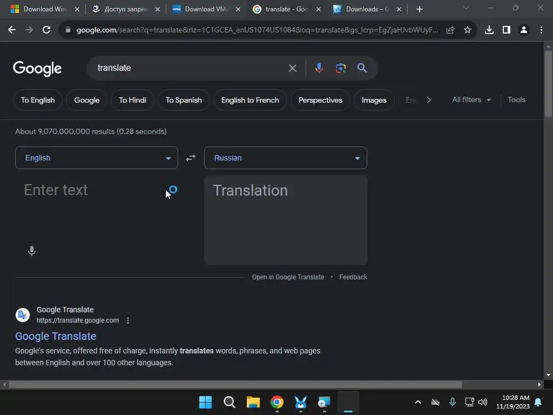Switch to Доступ запрещен tab
The height and width of the screenshot is (415, 553).
point(125,9)
